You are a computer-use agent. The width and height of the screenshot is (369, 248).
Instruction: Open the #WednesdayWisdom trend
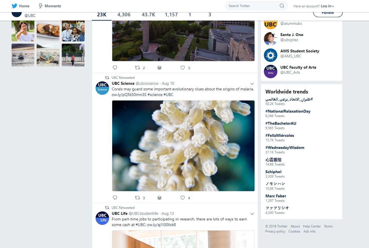click(x=285, y=148)
